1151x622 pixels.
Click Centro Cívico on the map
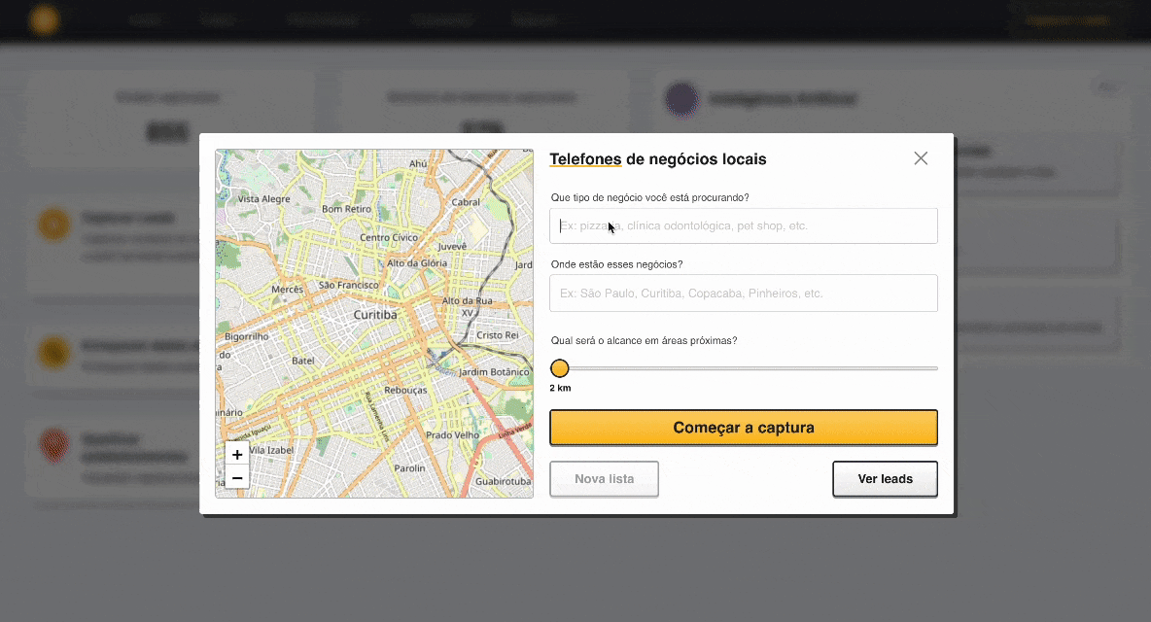pos(389,237)
